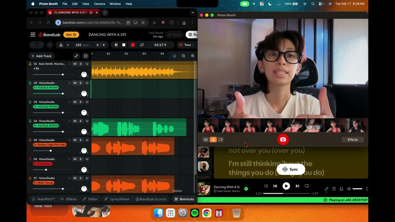Open Fx Main Vocals on track 07
This screenshot has height=222, width=395.
(44, 183)
